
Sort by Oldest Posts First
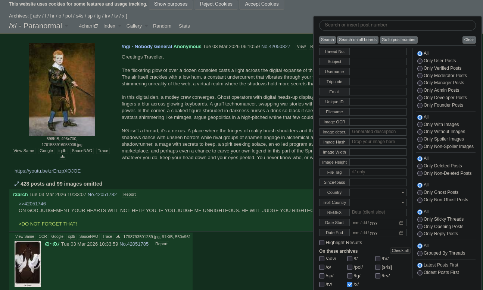(420, 273)
